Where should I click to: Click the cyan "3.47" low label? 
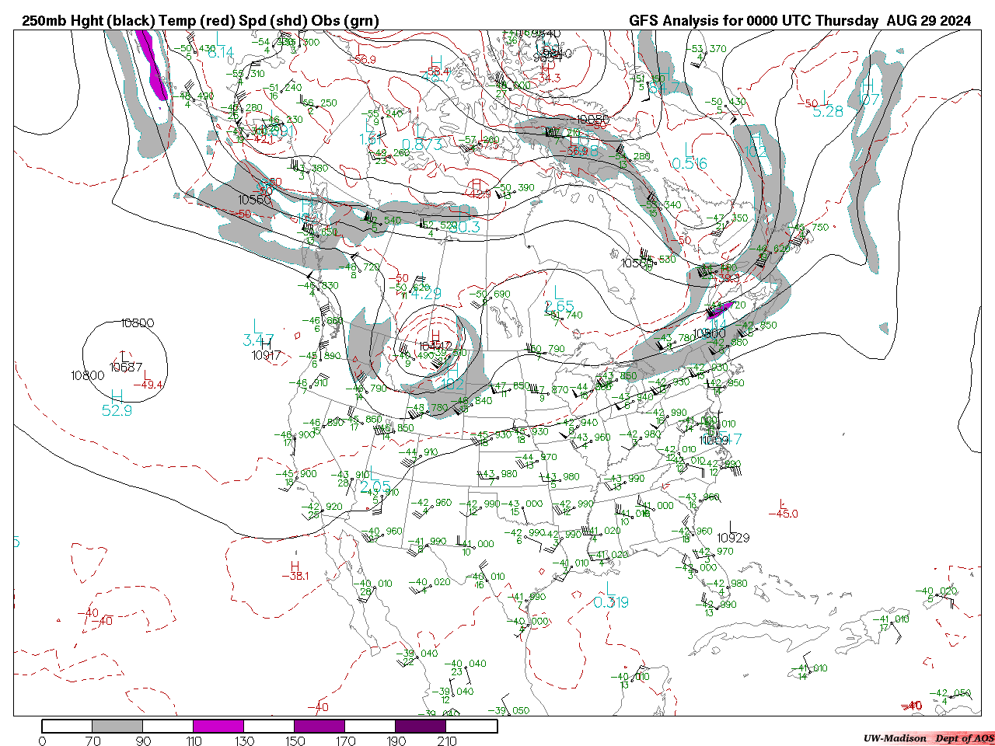[x=258, y=340]
